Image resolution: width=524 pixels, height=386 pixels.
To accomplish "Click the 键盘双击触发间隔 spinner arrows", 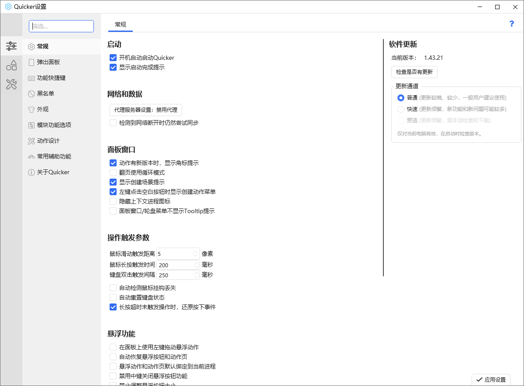I will pos(196,275).
